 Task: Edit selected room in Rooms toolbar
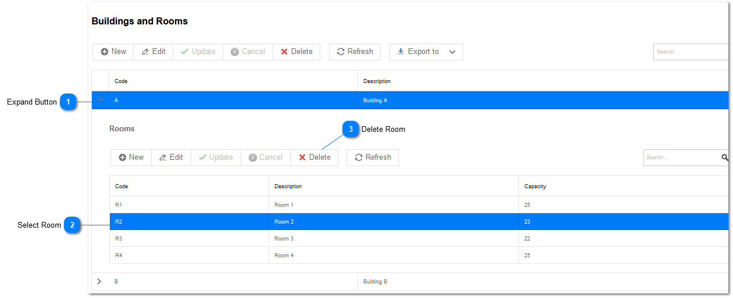coord(171,157)
